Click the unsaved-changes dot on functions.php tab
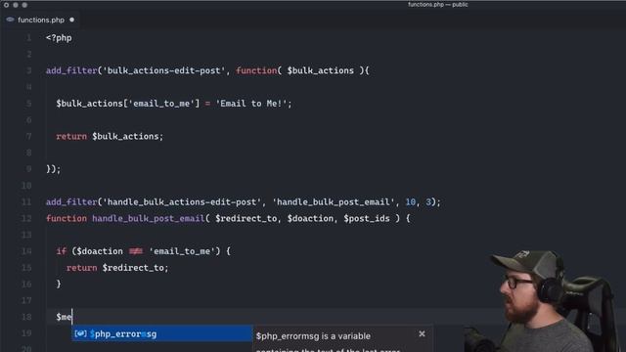The image size is (626, 352). (x=71, y=20)
